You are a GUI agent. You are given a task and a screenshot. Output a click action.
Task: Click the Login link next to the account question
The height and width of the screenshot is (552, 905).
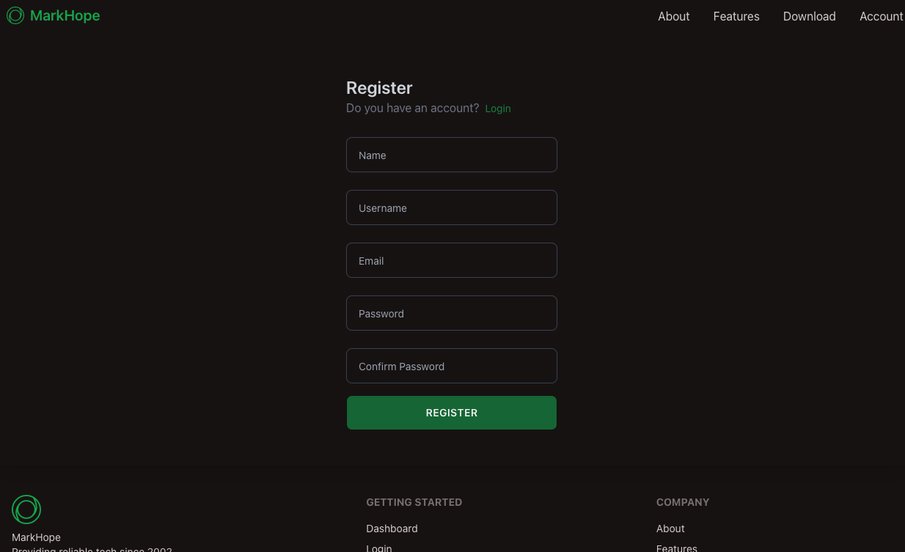[x=498, y=108]
